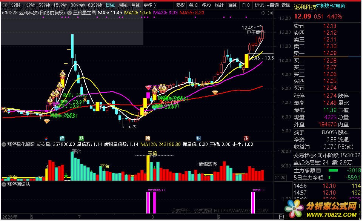This screenshot has width=363, height=221.
Task: Click the 停 event marker icon
Action: (62, 138)
